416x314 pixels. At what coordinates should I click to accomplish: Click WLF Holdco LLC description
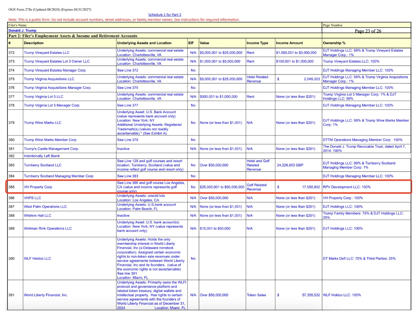(x=37, y=259)
